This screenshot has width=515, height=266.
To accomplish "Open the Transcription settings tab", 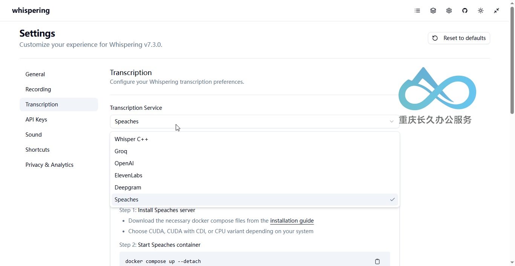I will click(x=59, y=105).
